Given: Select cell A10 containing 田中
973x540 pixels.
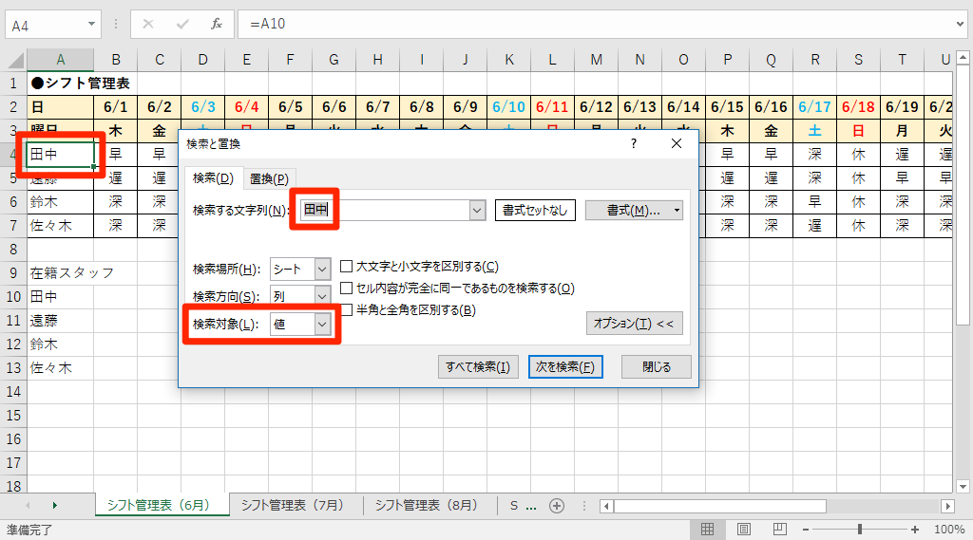Looking at the screenshot, I should click(x=60, y=297).
